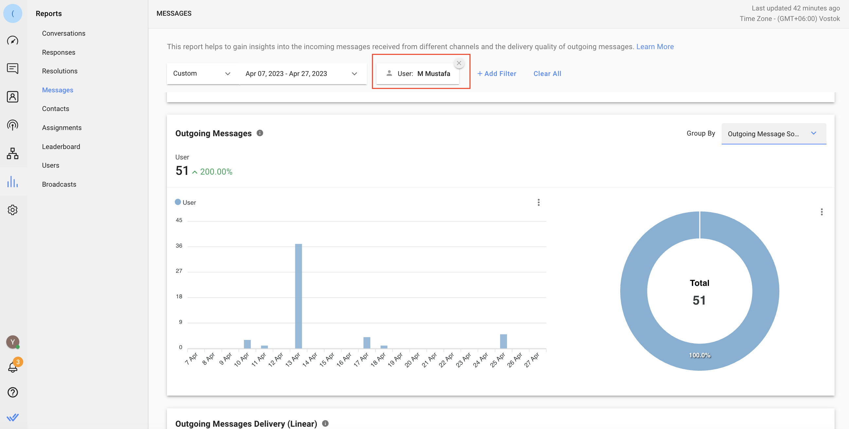
Task: Go to the Leaderboard report
Action: pyautogui.click(x=61, y=146)
